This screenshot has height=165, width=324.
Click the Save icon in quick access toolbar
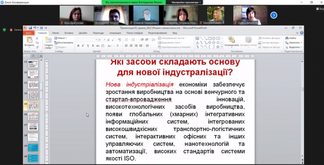(x=31, y=28)
